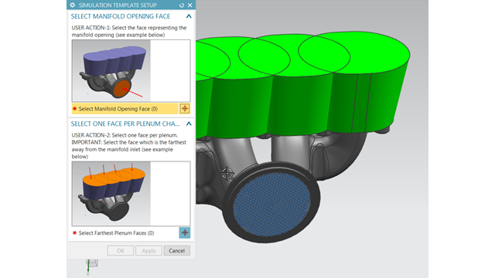495x278 pixels.
Task: Click the OK button
Action: click(121, 250)
